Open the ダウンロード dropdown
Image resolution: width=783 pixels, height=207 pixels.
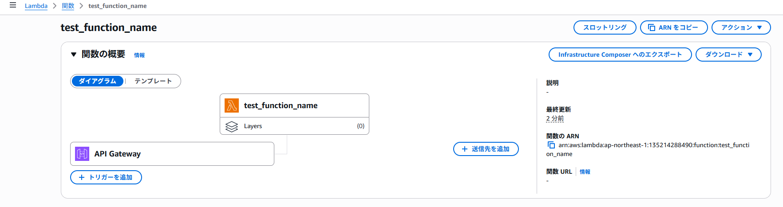[x=728, y=55]
